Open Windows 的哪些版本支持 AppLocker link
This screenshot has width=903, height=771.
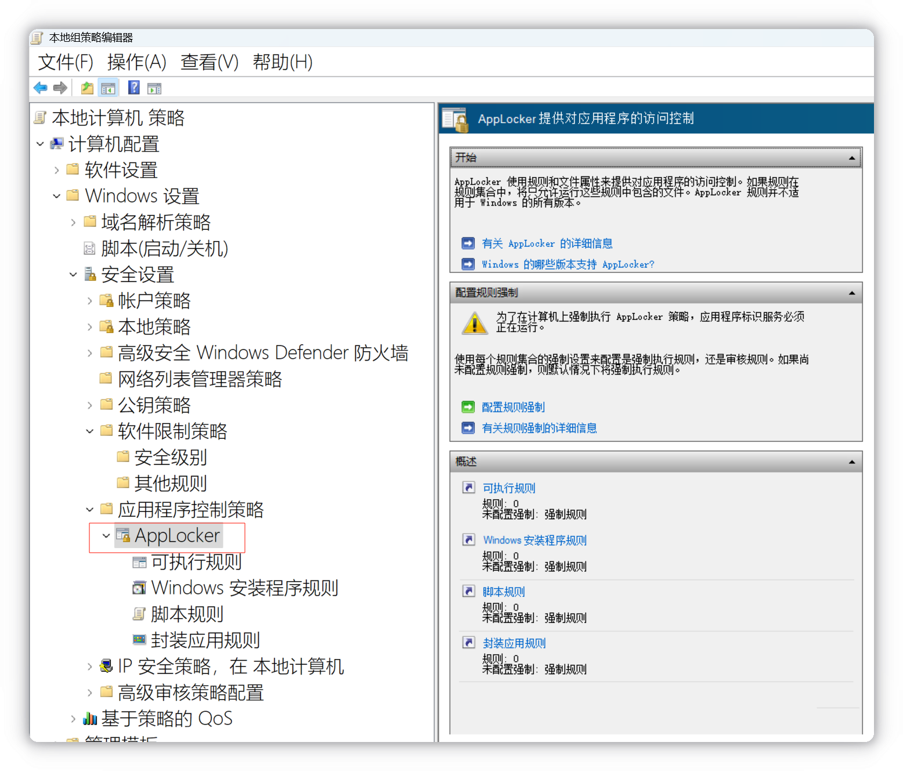[x=568, y=264]
